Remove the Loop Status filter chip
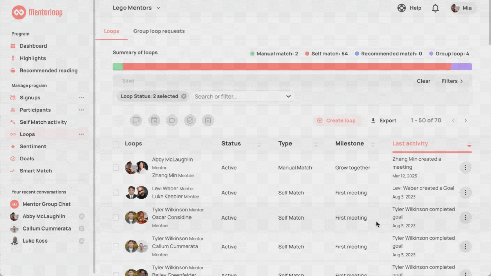 184,96
